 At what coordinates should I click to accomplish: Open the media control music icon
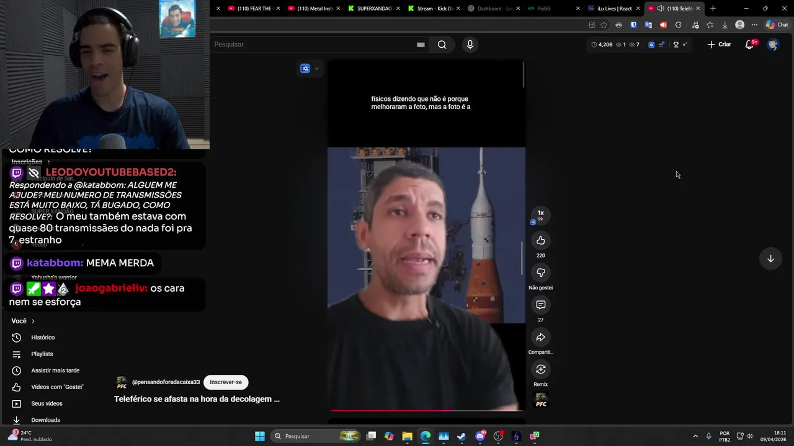coord(695,25)
